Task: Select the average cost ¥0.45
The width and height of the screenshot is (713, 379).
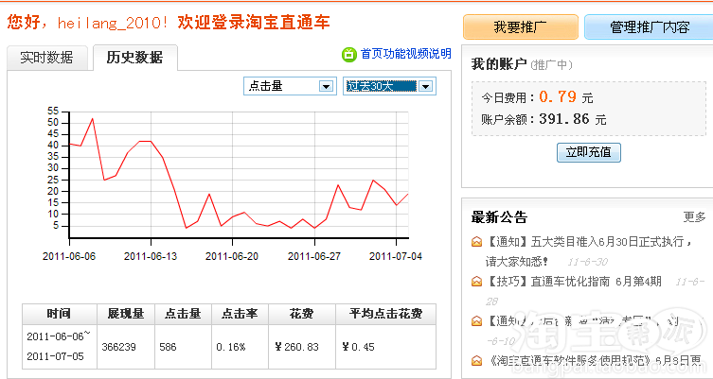Action: pos(358,347)
